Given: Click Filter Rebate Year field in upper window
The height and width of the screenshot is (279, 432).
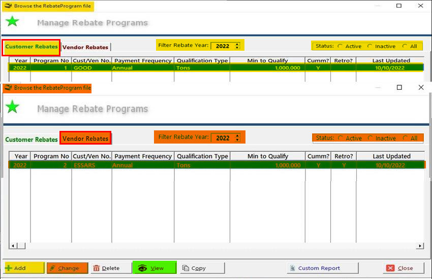Looking at the screenshot, I should 223,46.
